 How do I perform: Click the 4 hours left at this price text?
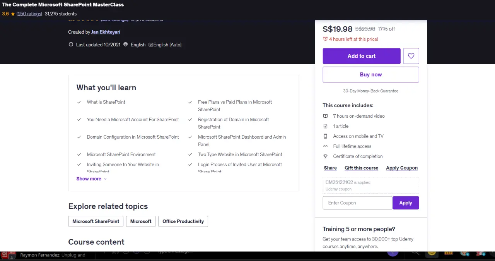pyautogui.click(x=353, y=39)
